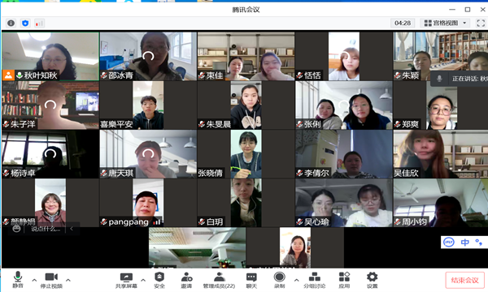Open the Apps (应用) panel
488x292 pixels.
[x=344, y=280]
